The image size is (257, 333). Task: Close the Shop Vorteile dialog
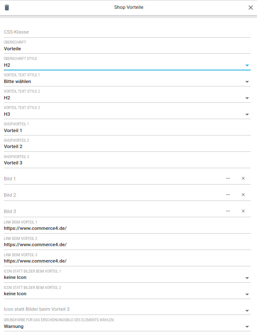coord(251,8)
